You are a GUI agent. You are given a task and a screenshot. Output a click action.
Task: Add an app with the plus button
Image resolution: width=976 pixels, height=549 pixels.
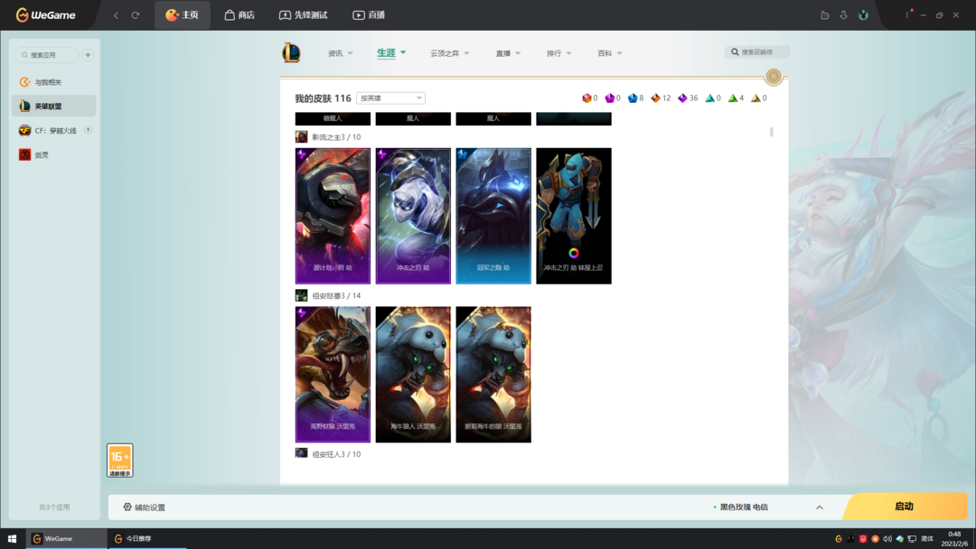(x=88, y=55)
